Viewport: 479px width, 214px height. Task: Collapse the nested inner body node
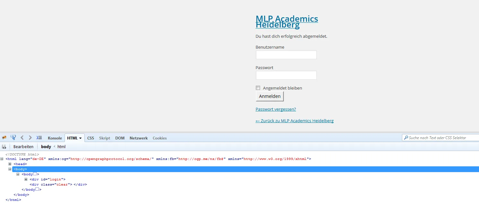click(x=18, y=174)
